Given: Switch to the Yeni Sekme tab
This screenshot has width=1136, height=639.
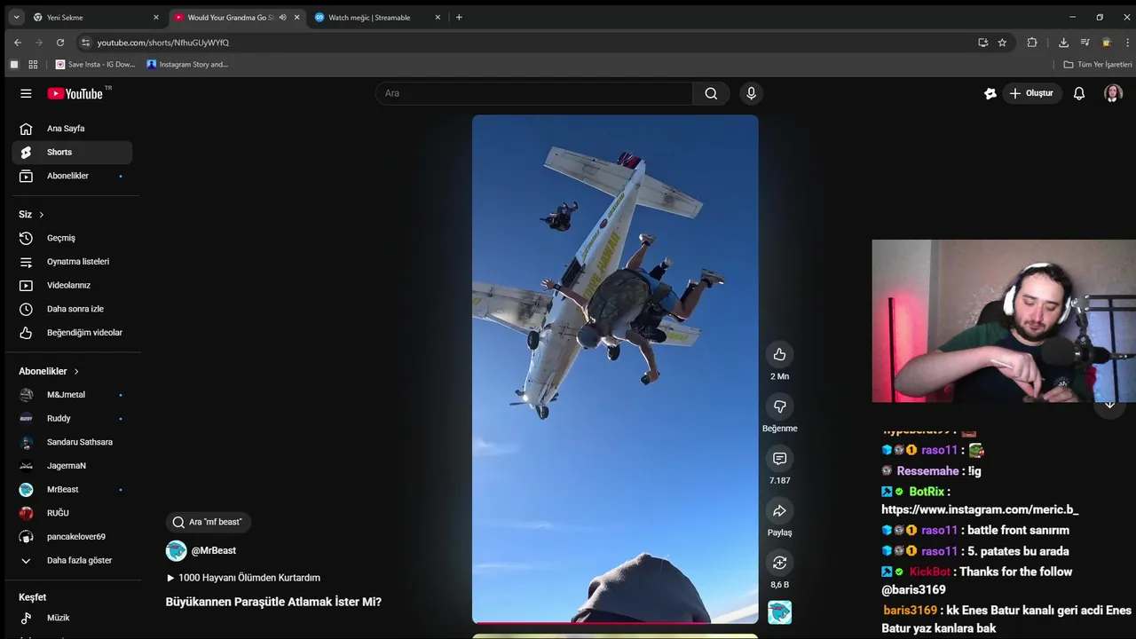Looking at the screenshot, I should point(93,17).
